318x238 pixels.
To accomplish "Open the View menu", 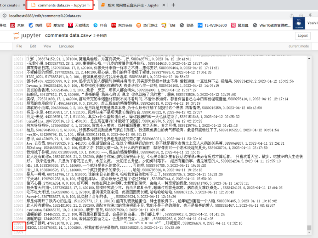I will [47, 46].
